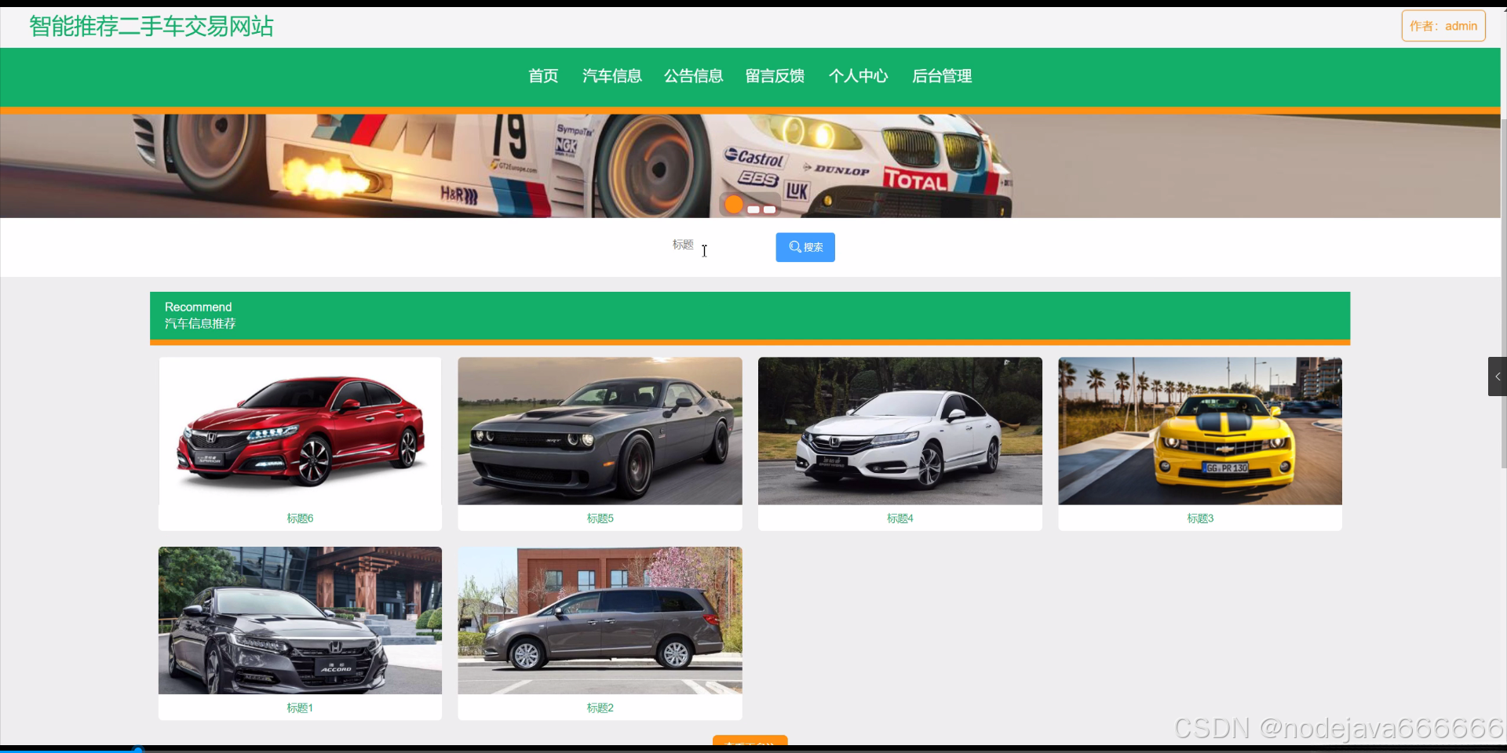Open the gray minivan thumbnail 标题2
This screenshot has height=753, width=1507.
tap(600, 620)
